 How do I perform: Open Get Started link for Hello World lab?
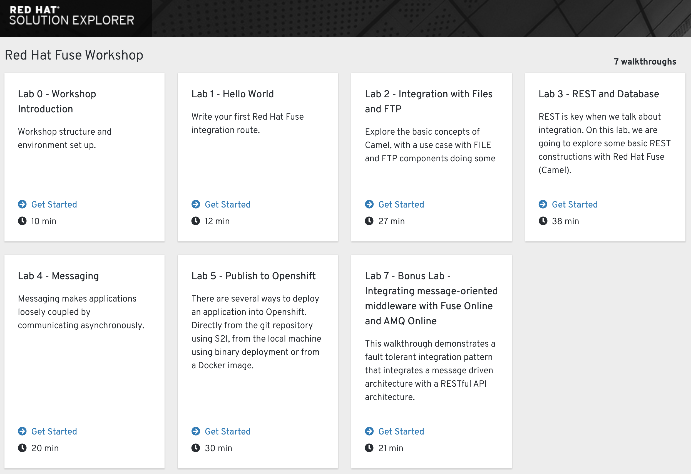(227, 204)
